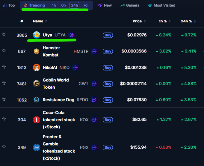The height and width of the screenshot is (166, 204).
Task: Open community chat icon next to GWT
Action: [94, 84]
